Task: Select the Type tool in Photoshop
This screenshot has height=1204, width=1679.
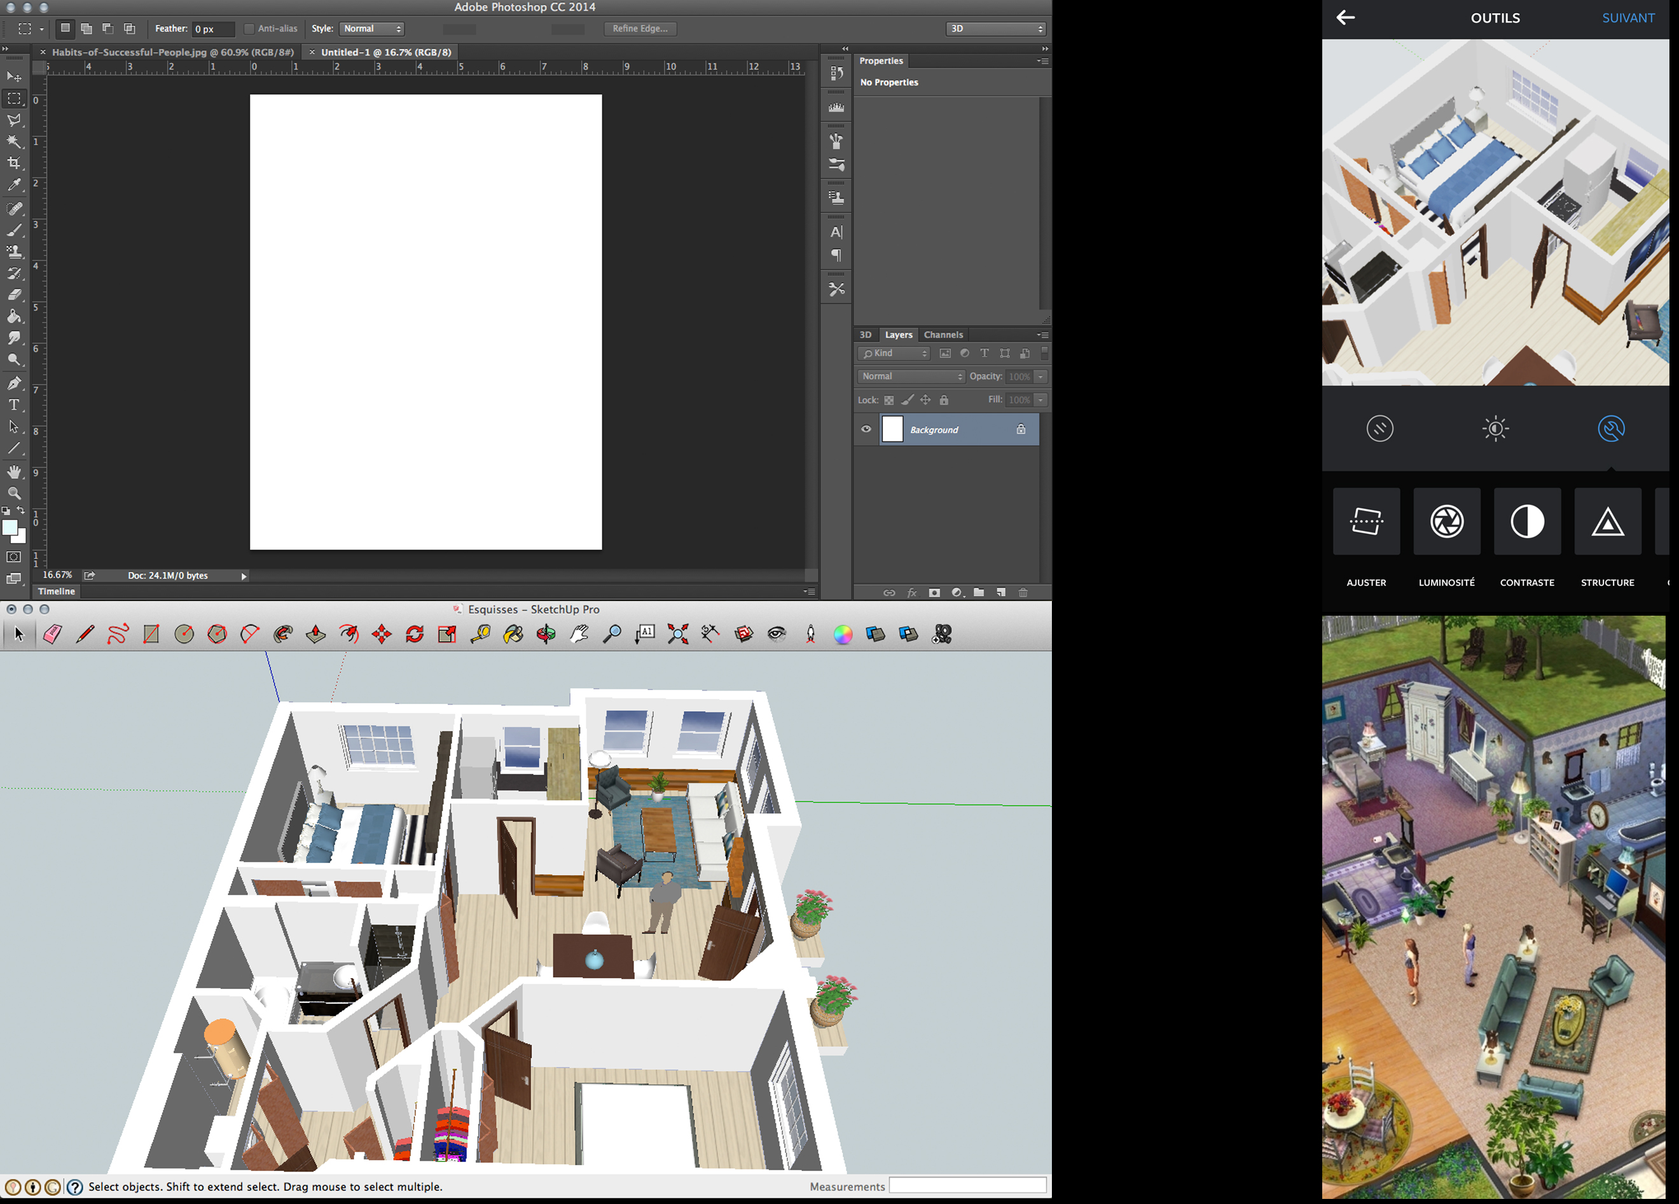Action: tap(14, 405)
